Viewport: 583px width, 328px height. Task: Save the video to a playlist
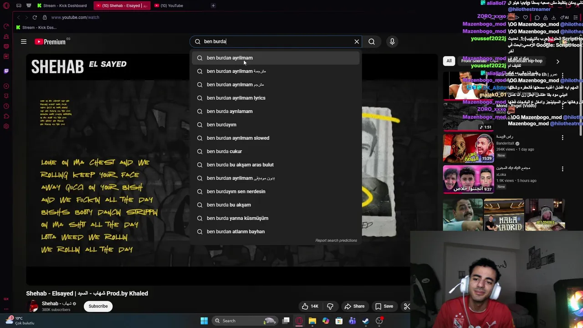[x=384, y=306]
